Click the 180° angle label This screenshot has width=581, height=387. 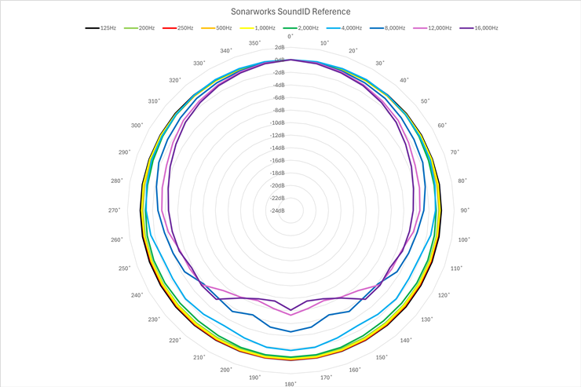pyautogui.click(x=290, y=384)
